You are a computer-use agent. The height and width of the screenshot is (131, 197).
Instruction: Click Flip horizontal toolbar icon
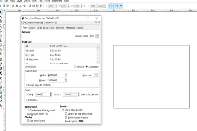[21, 6]
